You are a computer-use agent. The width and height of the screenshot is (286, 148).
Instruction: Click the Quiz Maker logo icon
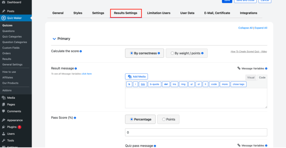(3, 18)
